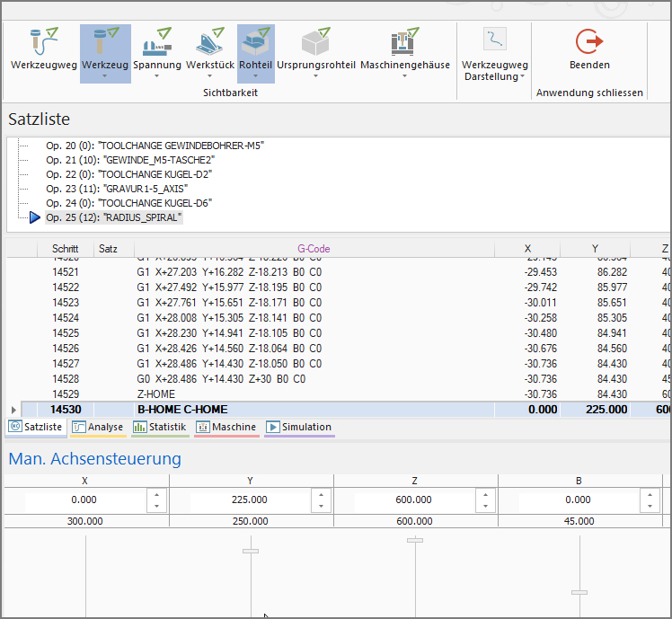Click the Statistik chart icon
Viewport: 672px width, 619px height.
(140, 427)
